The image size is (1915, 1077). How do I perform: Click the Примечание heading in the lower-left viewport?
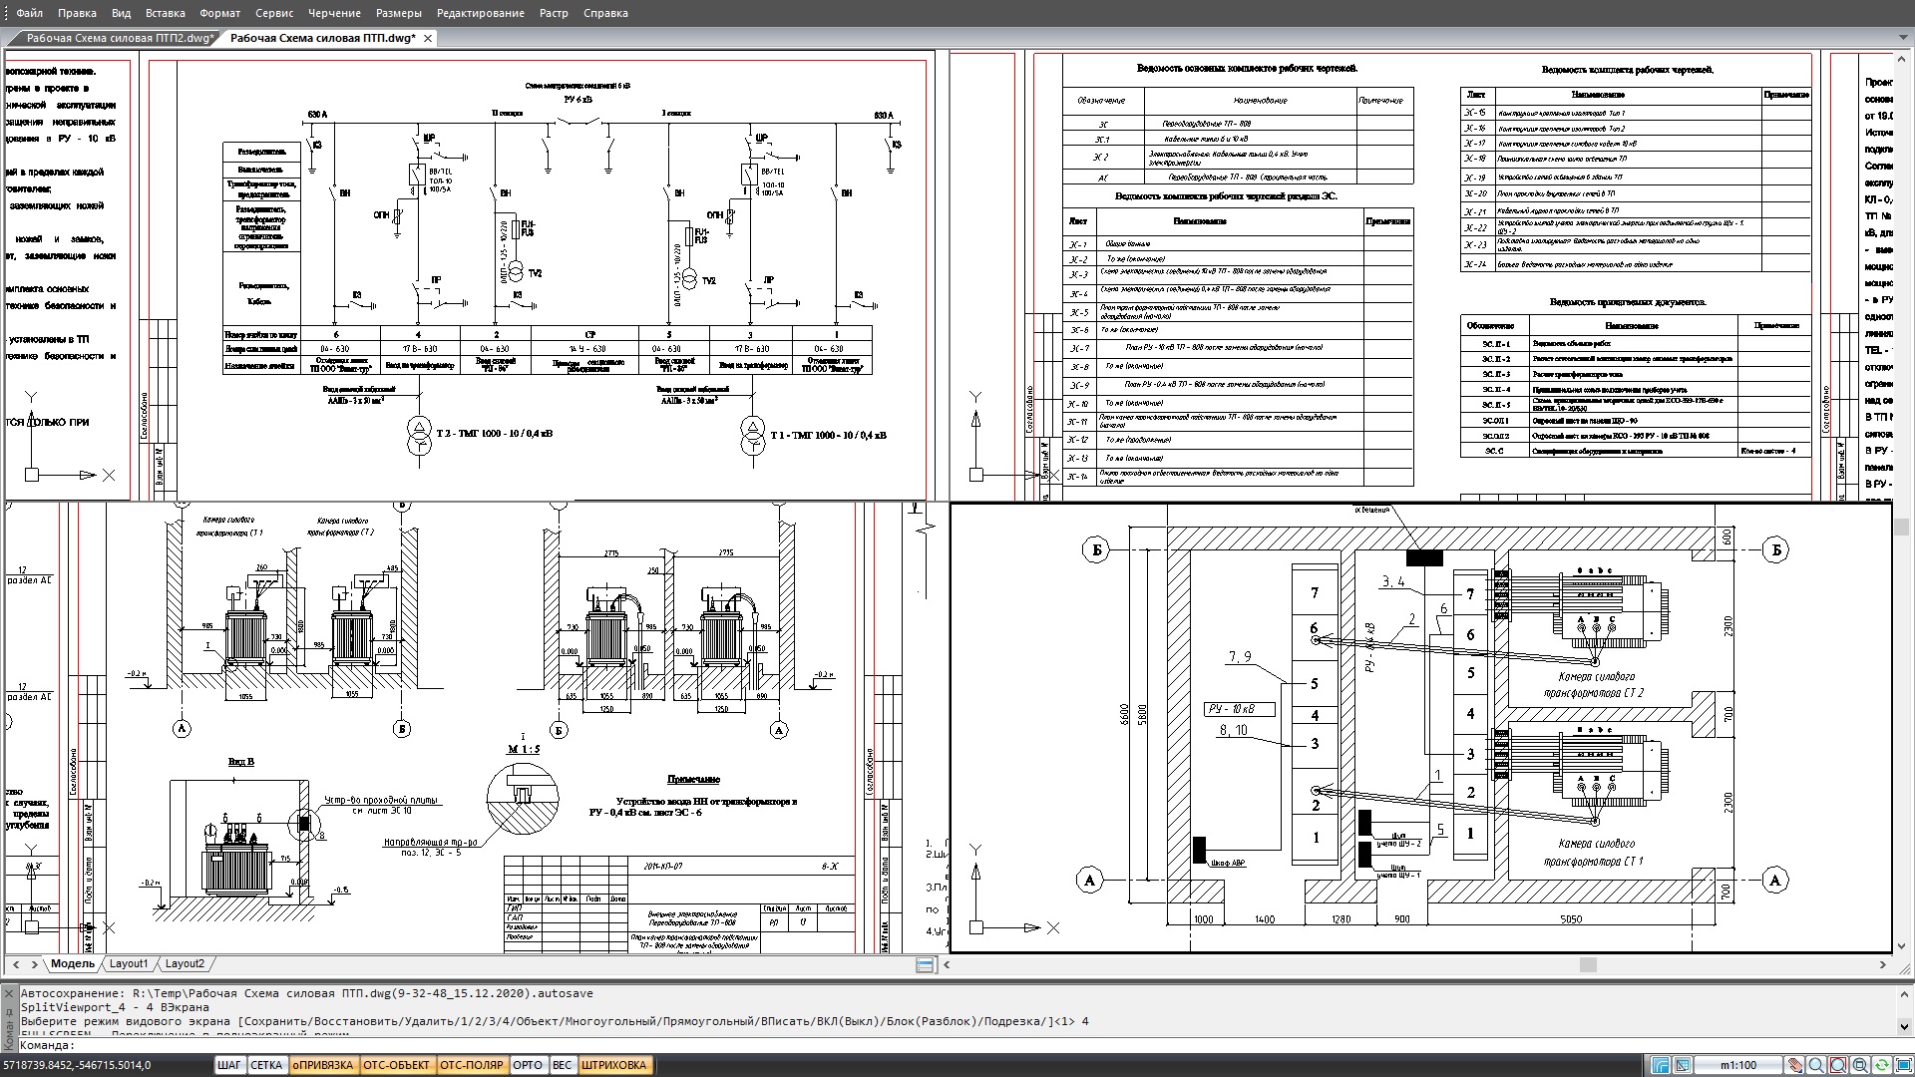693,779
